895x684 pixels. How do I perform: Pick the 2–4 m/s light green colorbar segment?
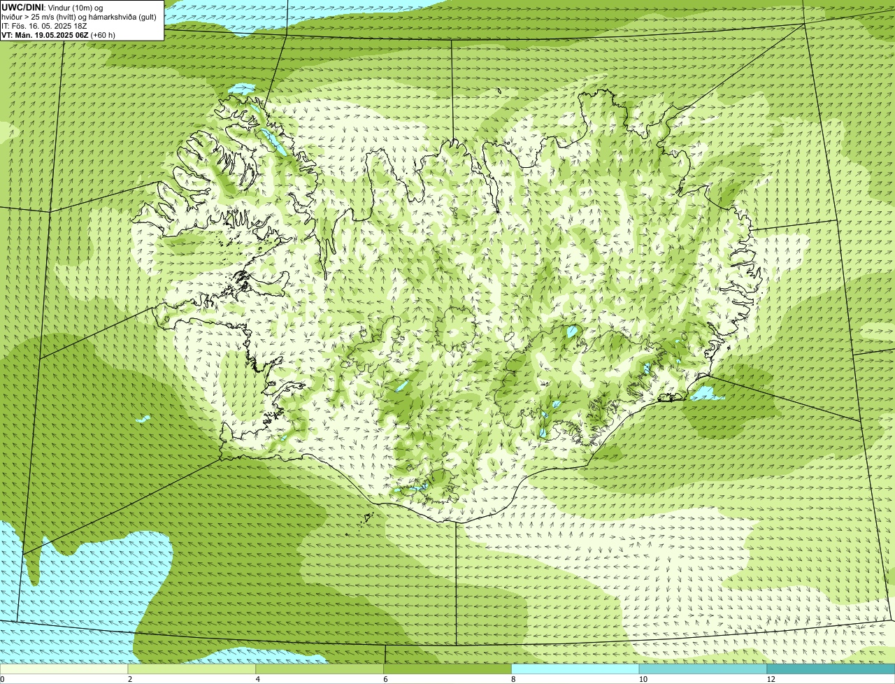pyautogui.click(x=192, y=669)
